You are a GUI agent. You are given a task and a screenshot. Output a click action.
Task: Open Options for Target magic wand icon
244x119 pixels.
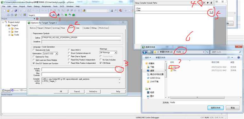53,15
